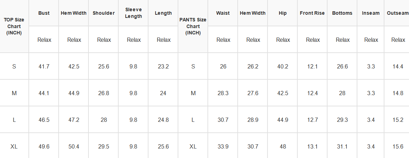Click the S Front Rise value 12.1
Viewport: 409px width, 158px height.
point(312,66)
